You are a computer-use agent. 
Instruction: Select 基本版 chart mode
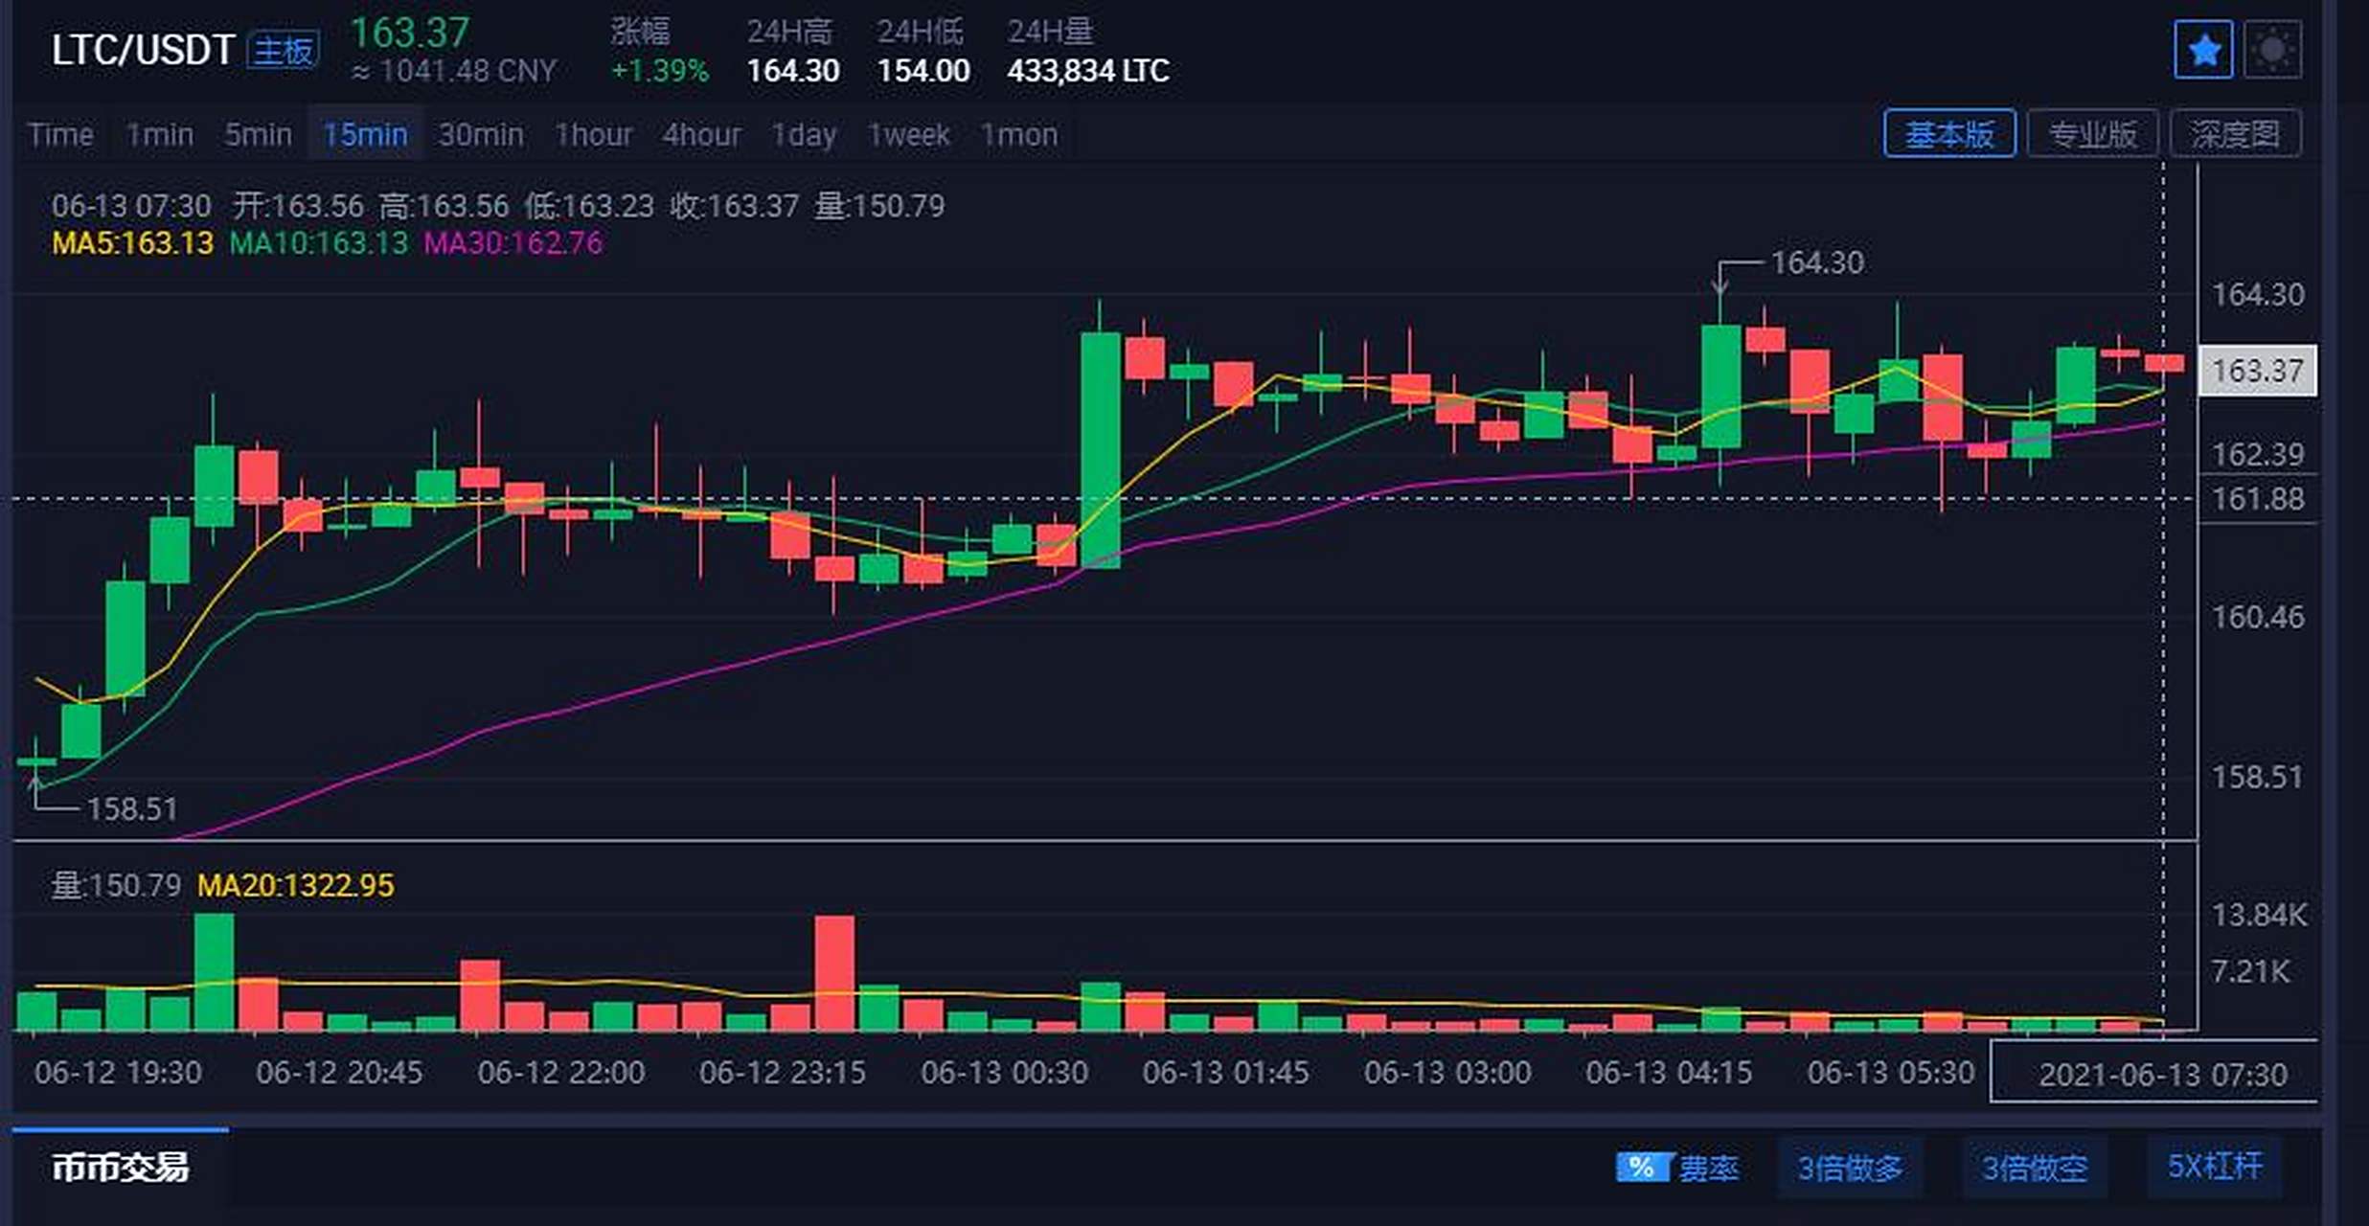[x=1949, y=134]
